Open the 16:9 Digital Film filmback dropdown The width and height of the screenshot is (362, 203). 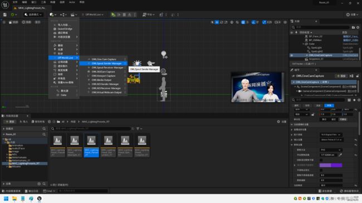click(x=331, y=134)
